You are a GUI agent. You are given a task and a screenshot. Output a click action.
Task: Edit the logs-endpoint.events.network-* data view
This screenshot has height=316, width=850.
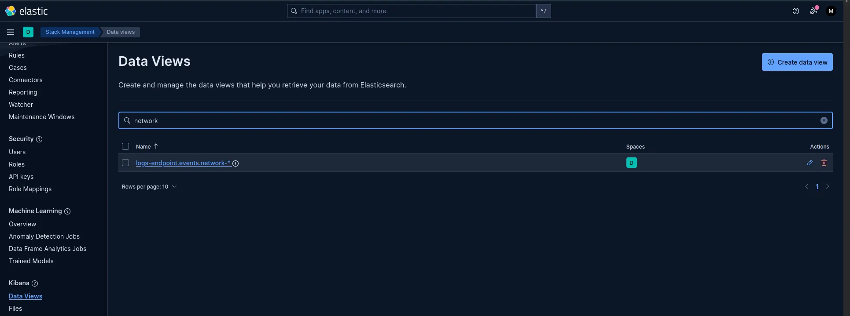pos(810,163)
